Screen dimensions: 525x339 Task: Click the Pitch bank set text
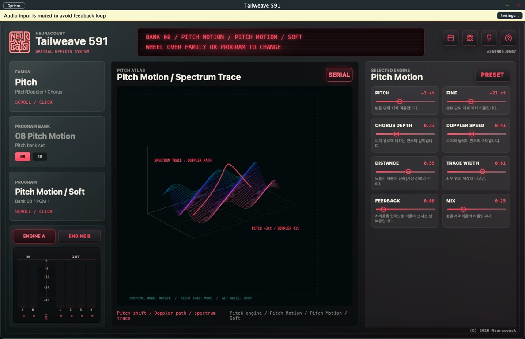[30, 146]
